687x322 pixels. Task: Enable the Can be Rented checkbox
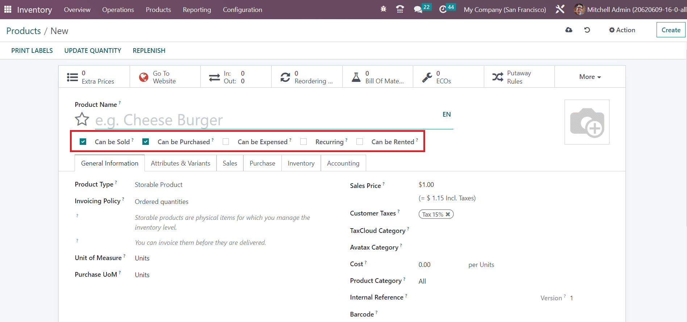coord(360,142)
